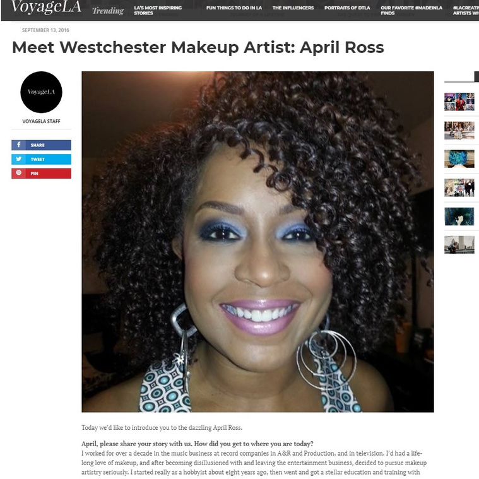
Task: Open Fun Things To Do In LA
Action: click(234, 8)
